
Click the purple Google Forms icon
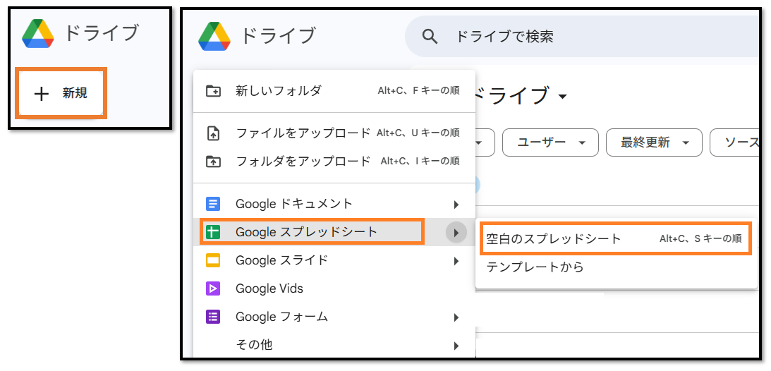213,317
